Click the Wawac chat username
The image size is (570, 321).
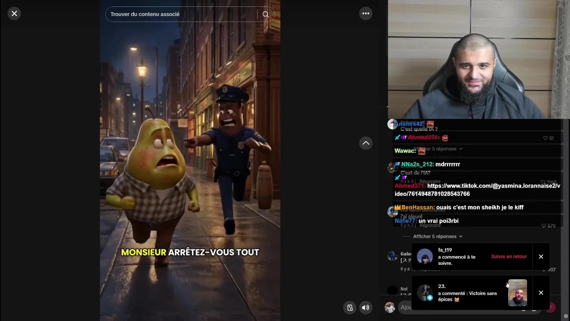point(405,151)
